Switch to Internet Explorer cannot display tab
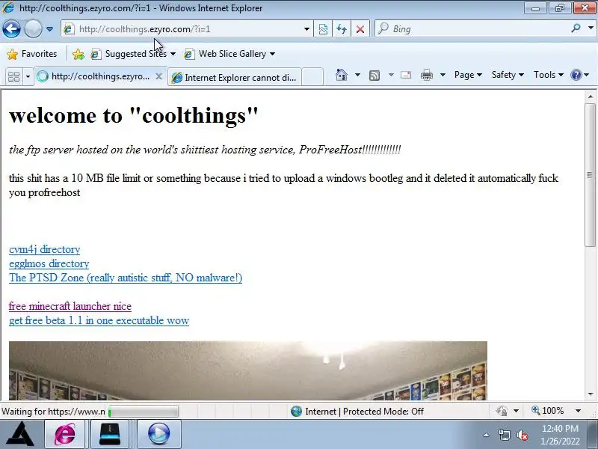598x449 pixels. pos(235,78)
